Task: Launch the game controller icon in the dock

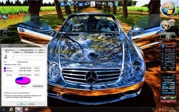Action: tap(87, 4)
